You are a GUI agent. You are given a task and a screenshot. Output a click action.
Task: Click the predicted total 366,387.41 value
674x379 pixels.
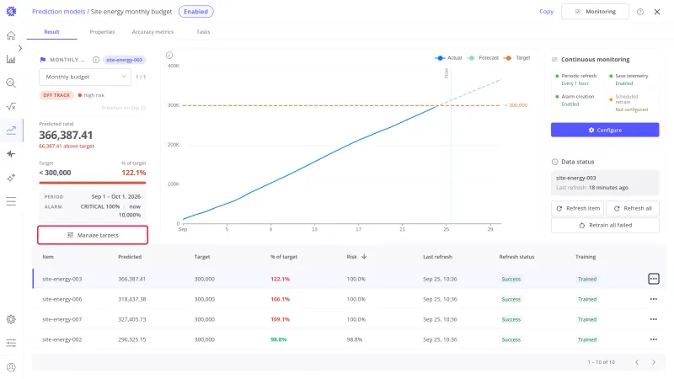[x=66, y=135]
